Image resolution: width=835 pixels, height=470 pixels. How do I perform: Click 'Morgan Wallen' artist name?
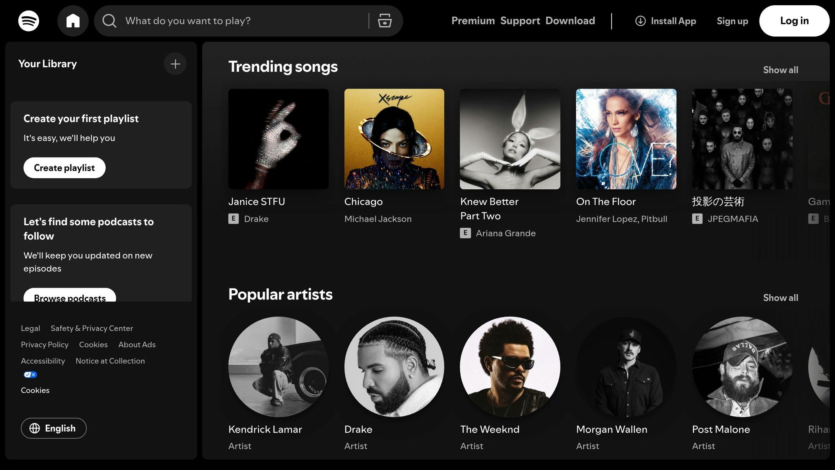click(612, 429)
